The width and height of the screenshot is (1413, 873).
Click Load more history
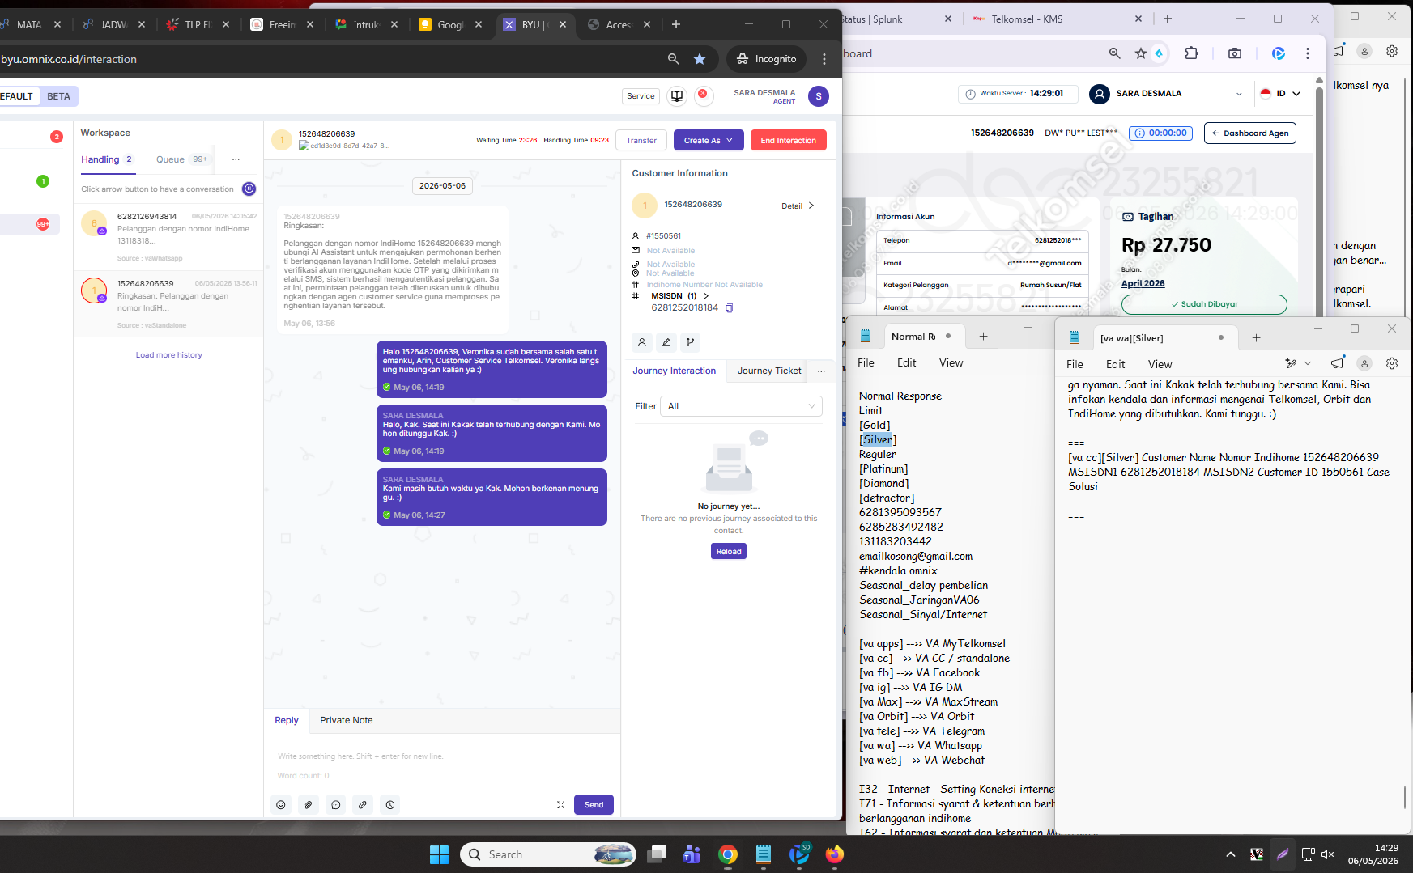[x=168, y=355]
